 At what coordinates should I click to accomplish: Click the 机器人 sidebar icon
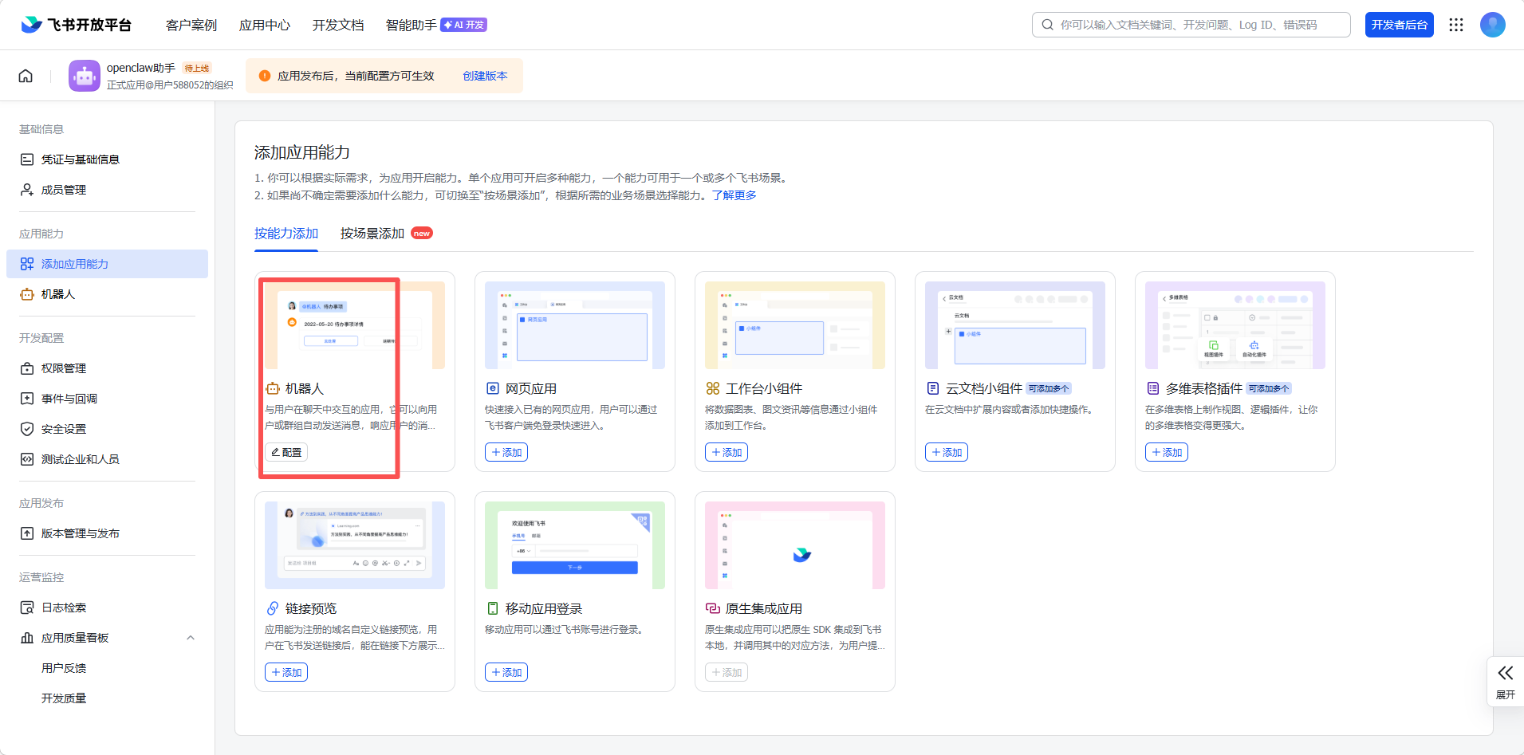27,294
